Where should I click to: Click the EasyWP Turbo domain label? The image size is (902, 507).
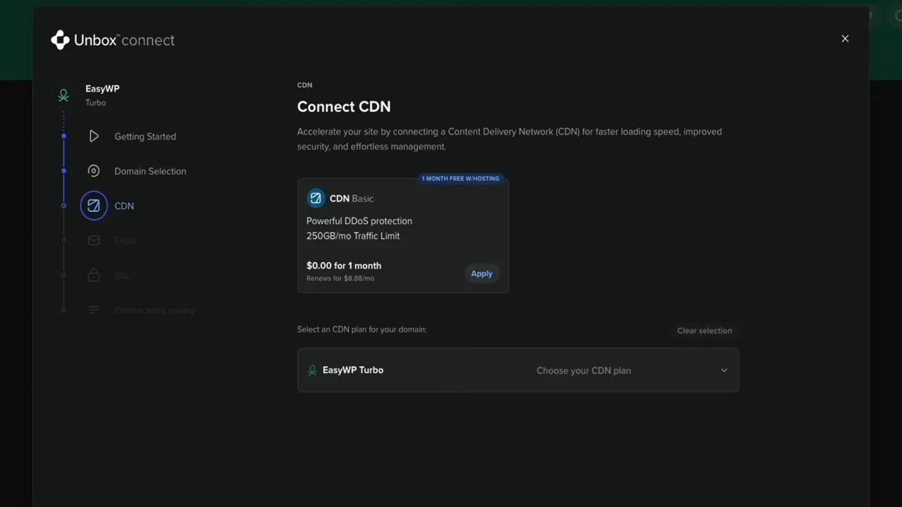pyautogui.click(x=353, y=370)
